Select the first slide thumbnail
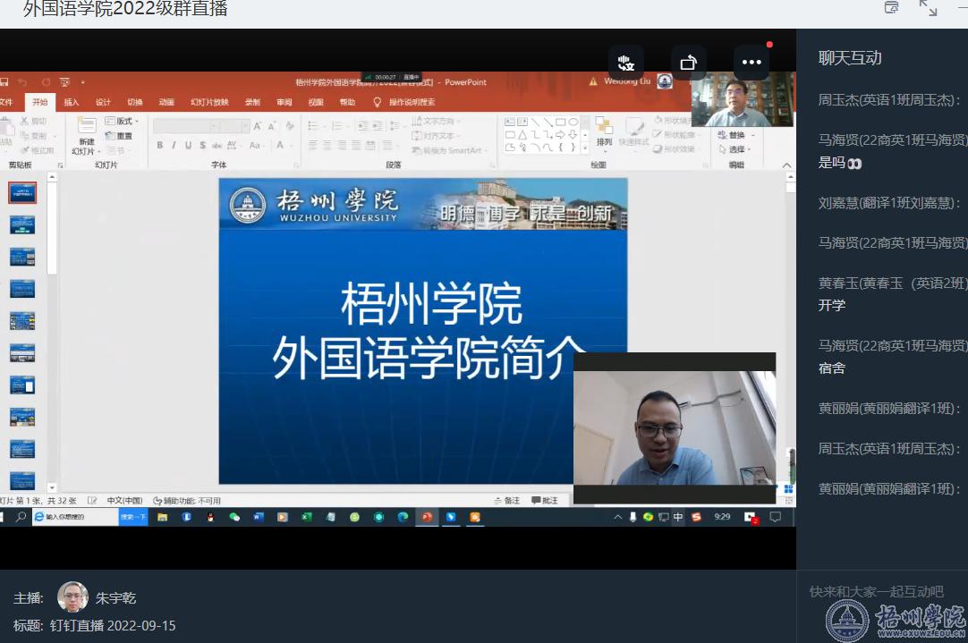Image resolution: width=968 pixels, height=643 pixels. pyautogui.click(x=22, y=192)
